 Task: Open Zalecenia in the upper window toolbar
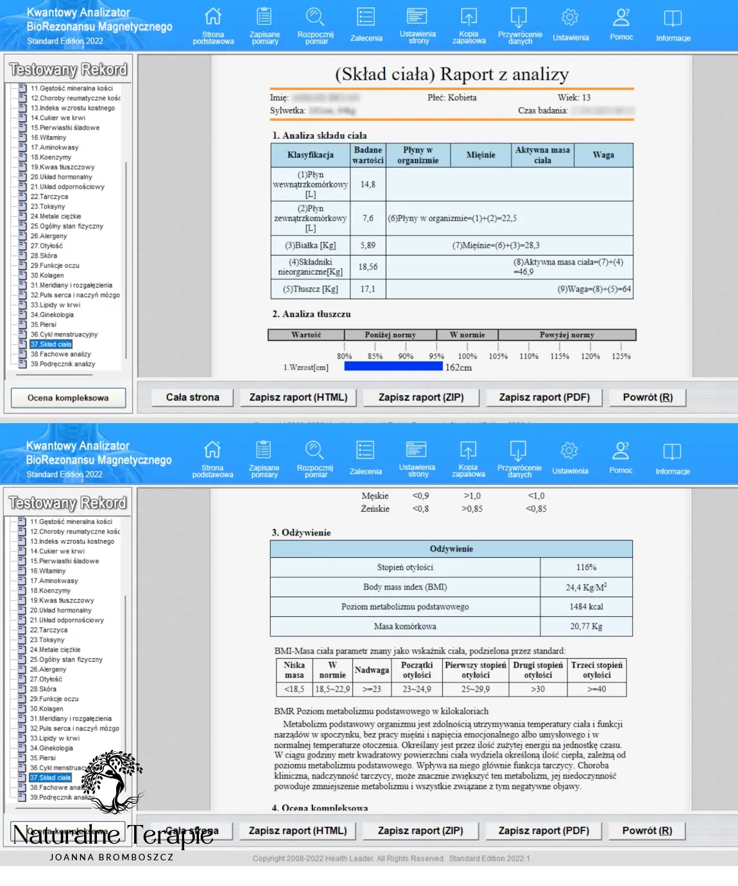pos(366,26)
